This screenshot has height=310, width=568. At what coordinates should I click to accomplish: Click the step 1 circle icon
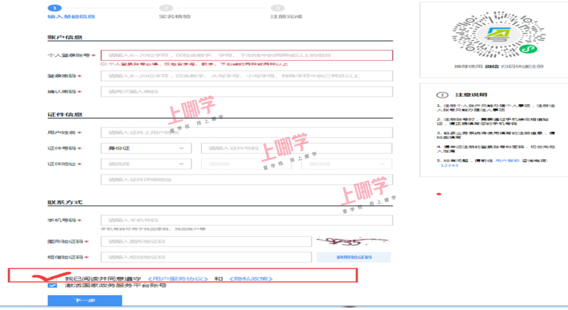click(54, 8)
